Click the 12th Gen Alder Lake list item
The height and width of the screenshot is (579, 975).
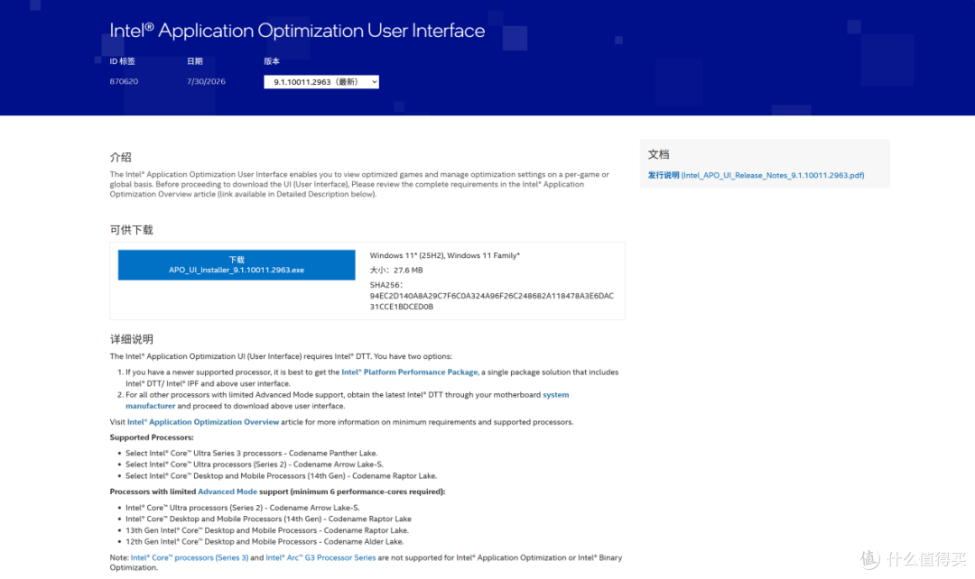pyautogui.click(x=265, y=542)
